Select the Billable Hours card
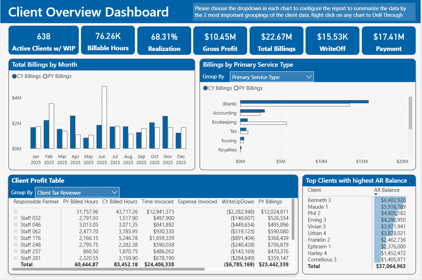 (108, 40)
